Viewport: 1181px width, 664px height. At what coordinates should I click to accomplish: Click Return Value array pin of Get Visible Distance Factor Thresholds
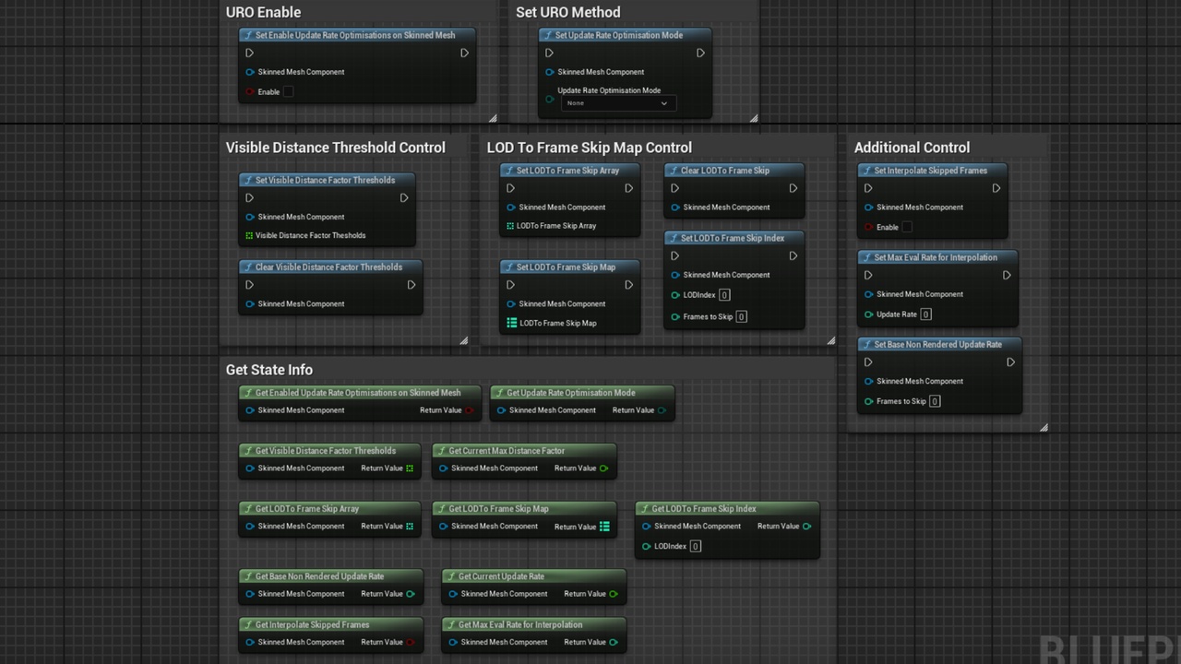point(410,468)
